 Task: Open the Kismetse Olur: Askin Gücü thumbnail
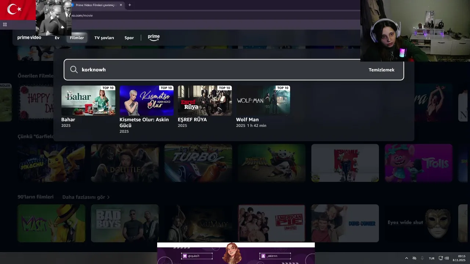click(147, 100)
